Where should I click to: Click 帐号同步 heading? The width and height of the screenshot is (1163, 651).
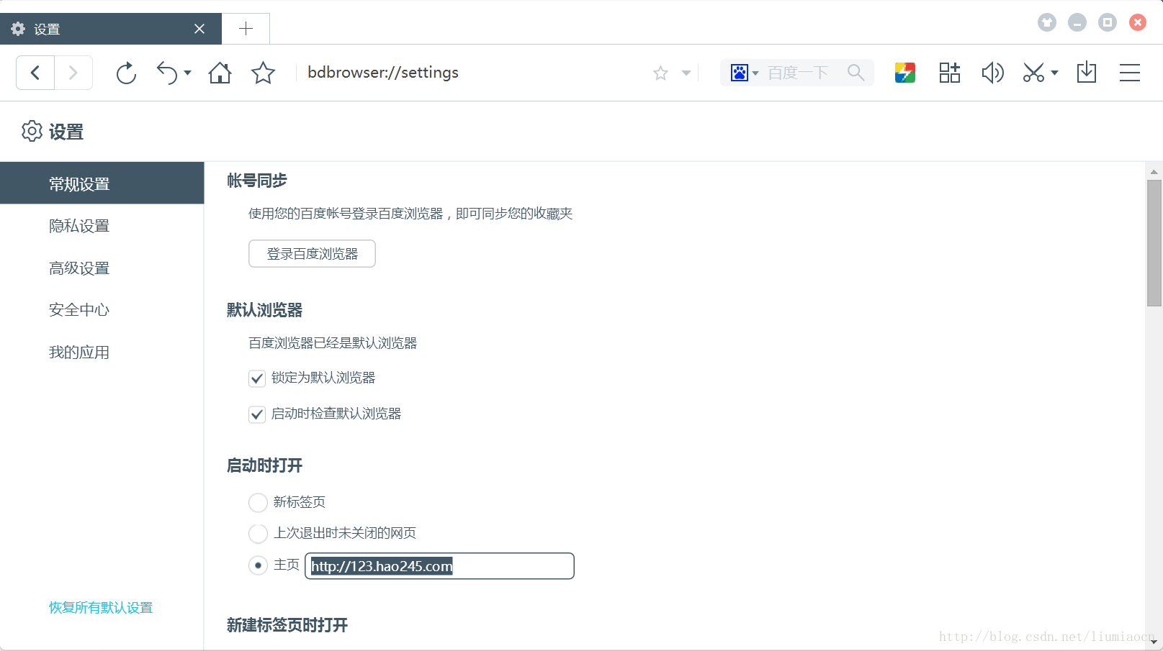[257, 181]
